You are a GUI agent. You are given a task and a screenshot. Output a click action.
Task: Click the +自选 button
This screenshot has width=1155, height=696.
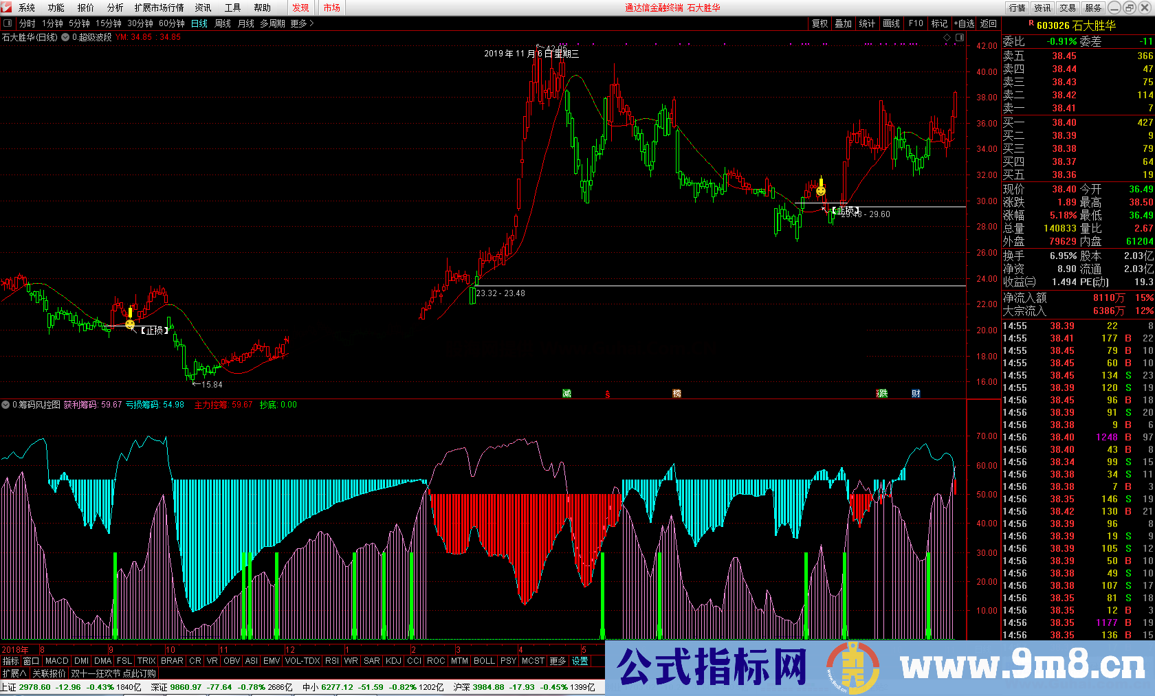click(964, 23)
